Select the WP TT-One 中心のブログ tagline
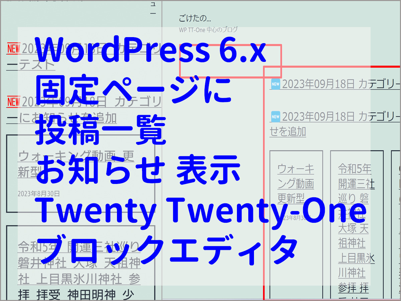 (208, 29)
